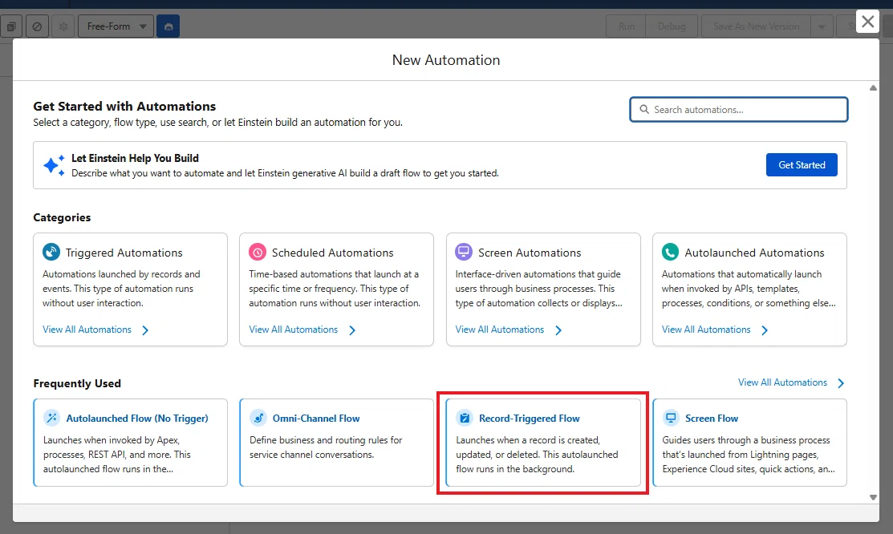
Task: Close the New Automation dialog
Action: click(867, 22)
